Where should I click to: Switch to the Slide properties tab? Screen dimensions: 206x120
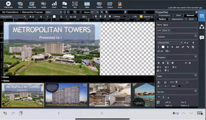pos(178,16)
